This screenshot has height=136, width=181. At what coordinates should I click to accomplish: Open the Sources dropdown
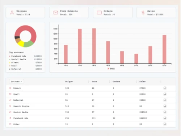pos(16,82)
